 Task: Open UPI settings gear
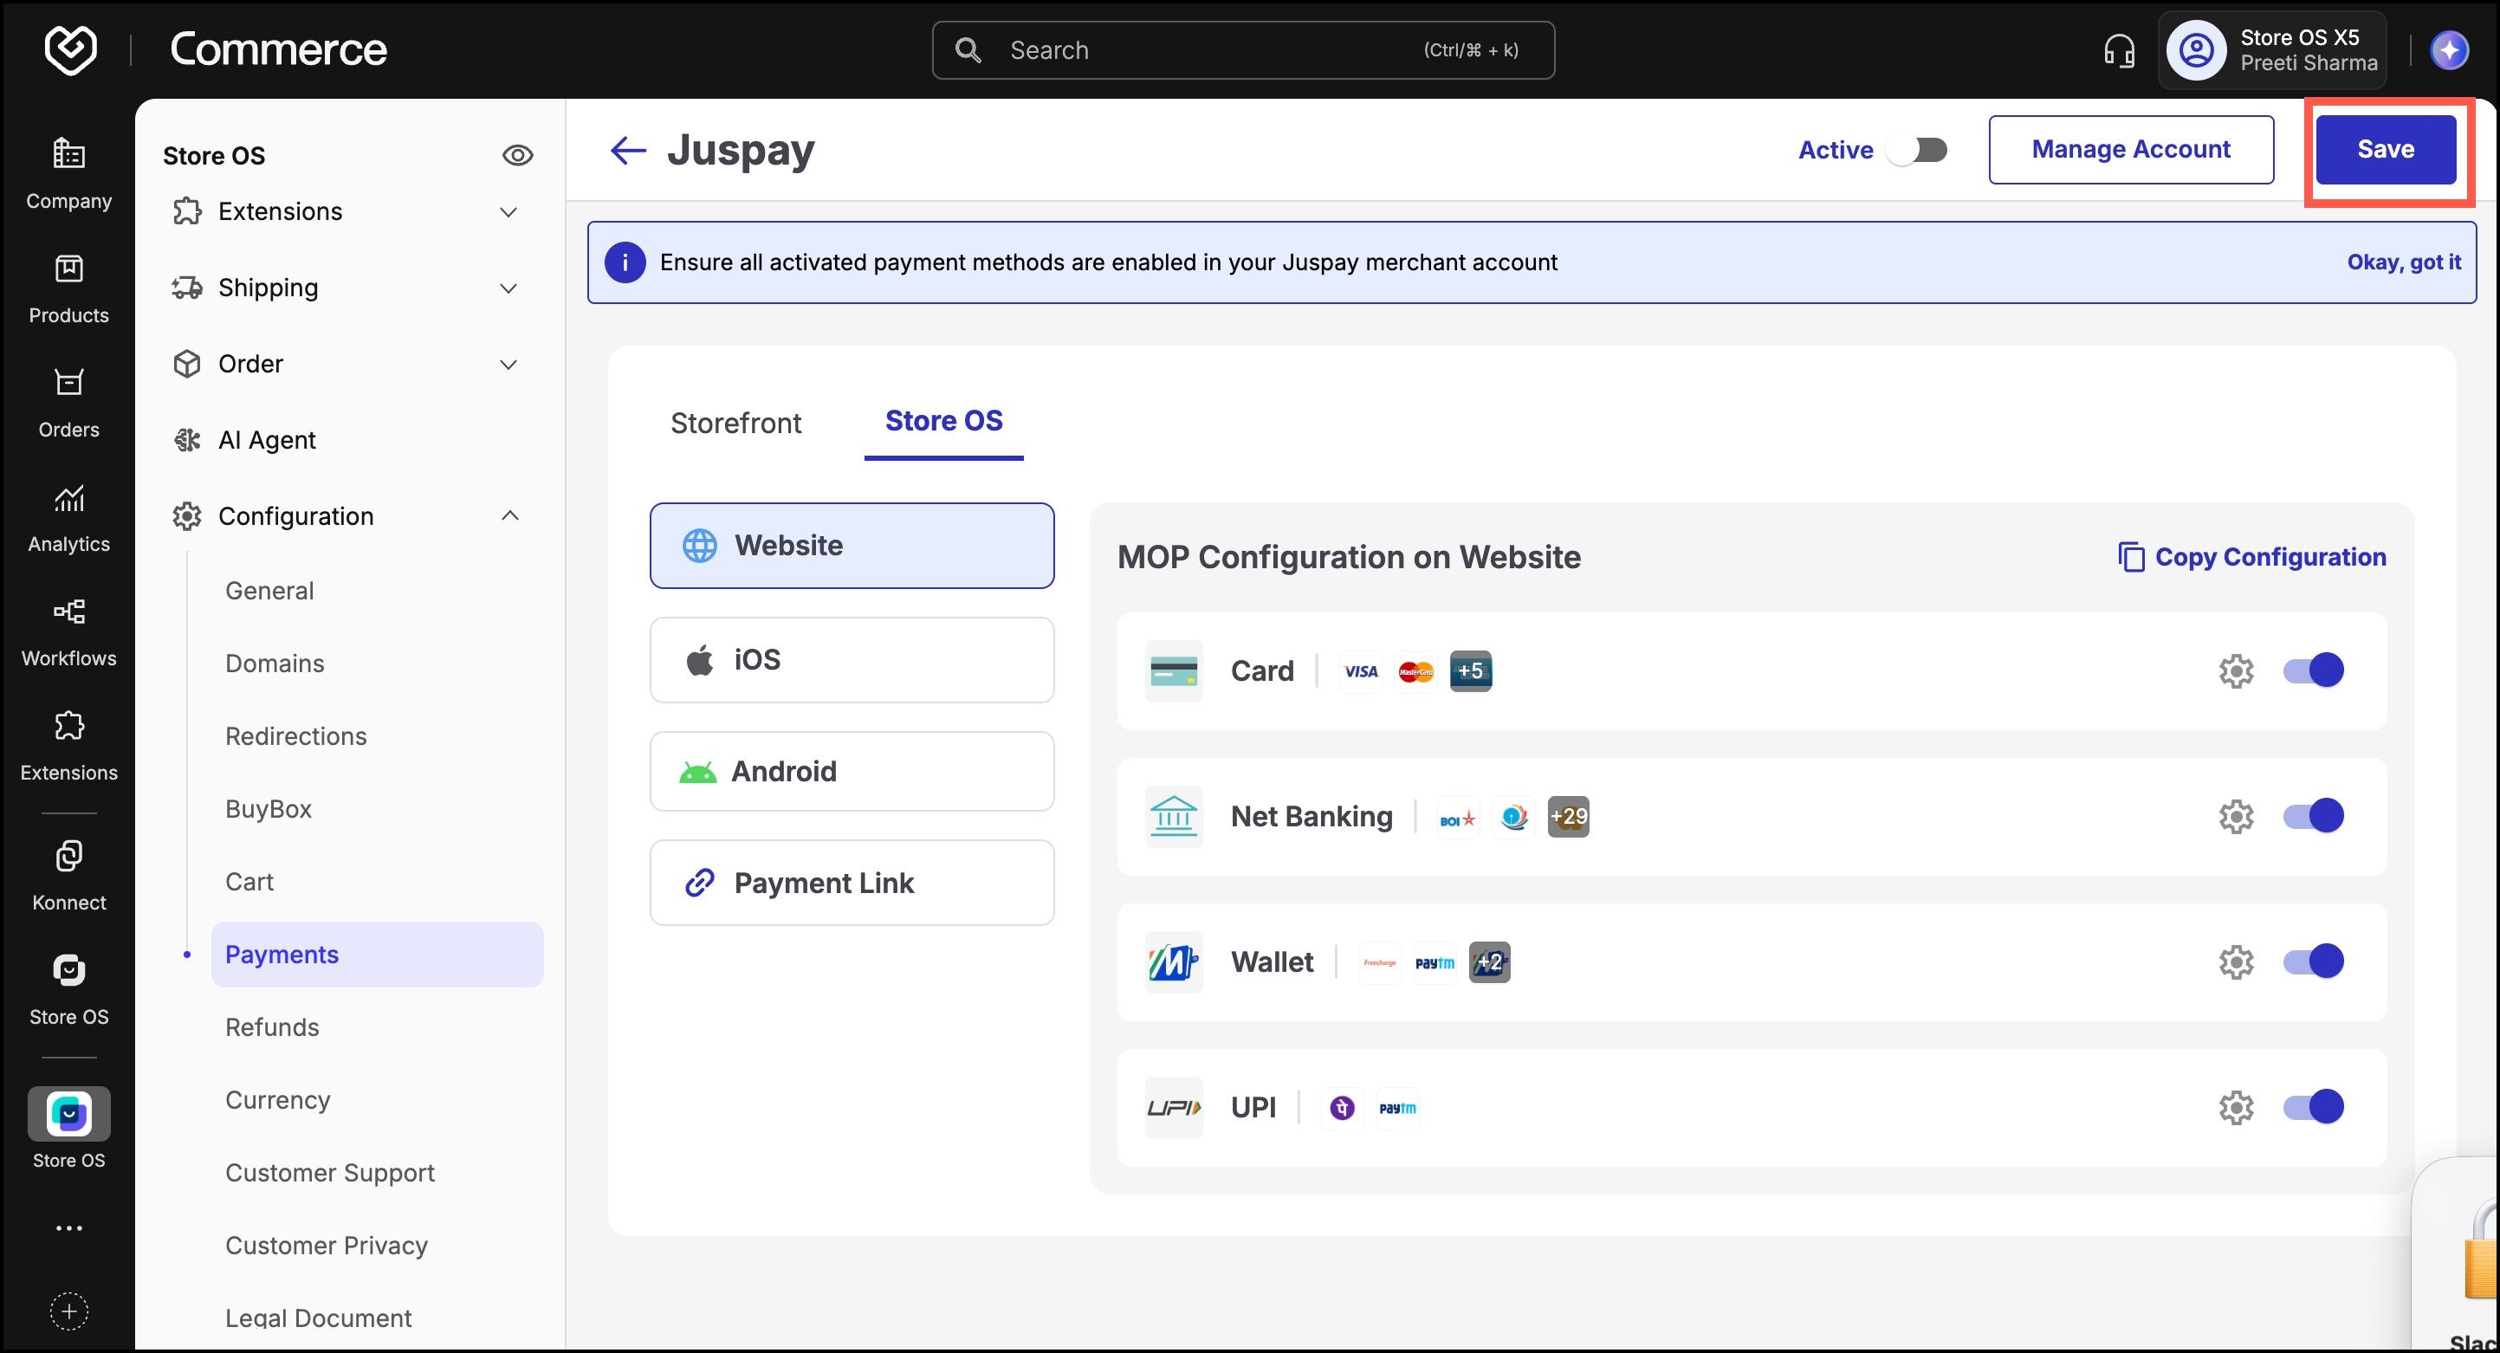(2236, 1108)
